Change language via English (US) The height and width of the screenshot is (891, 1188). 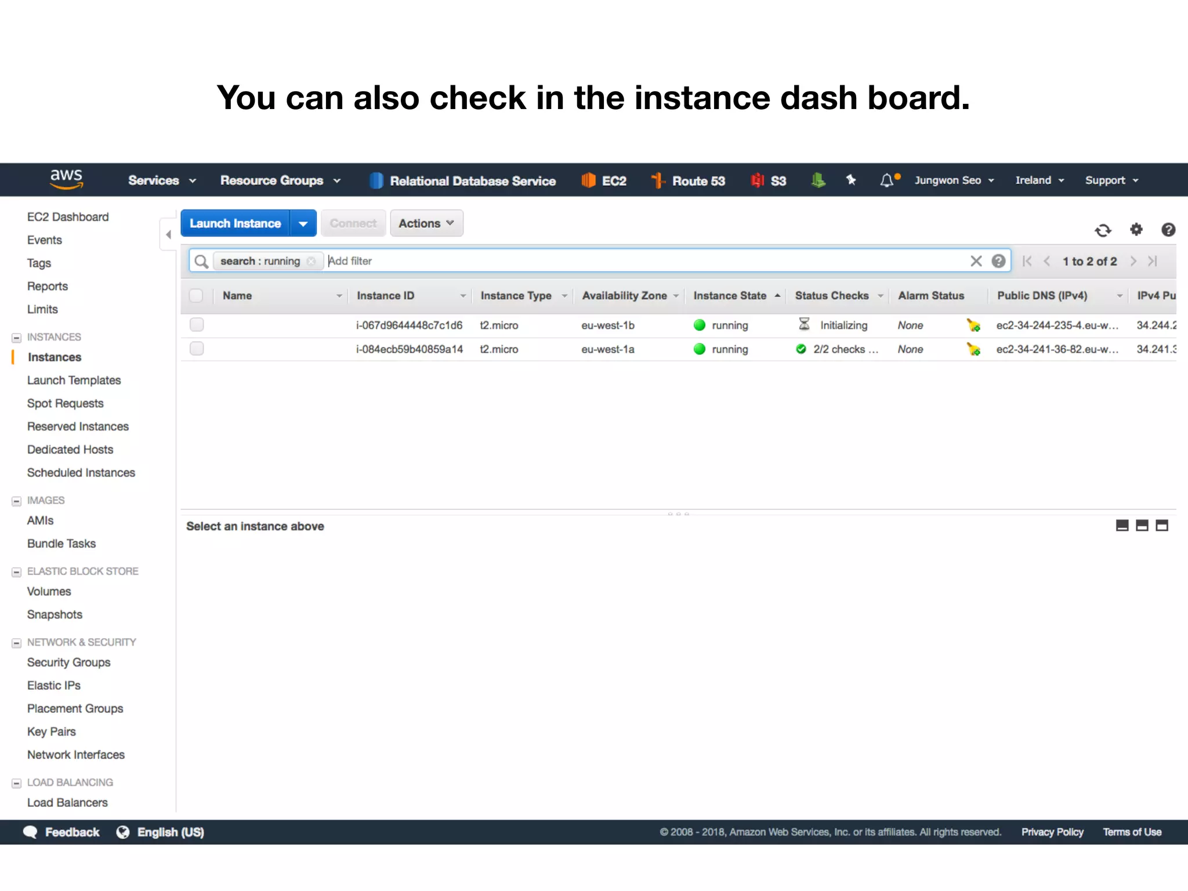(x=160, y=832)
